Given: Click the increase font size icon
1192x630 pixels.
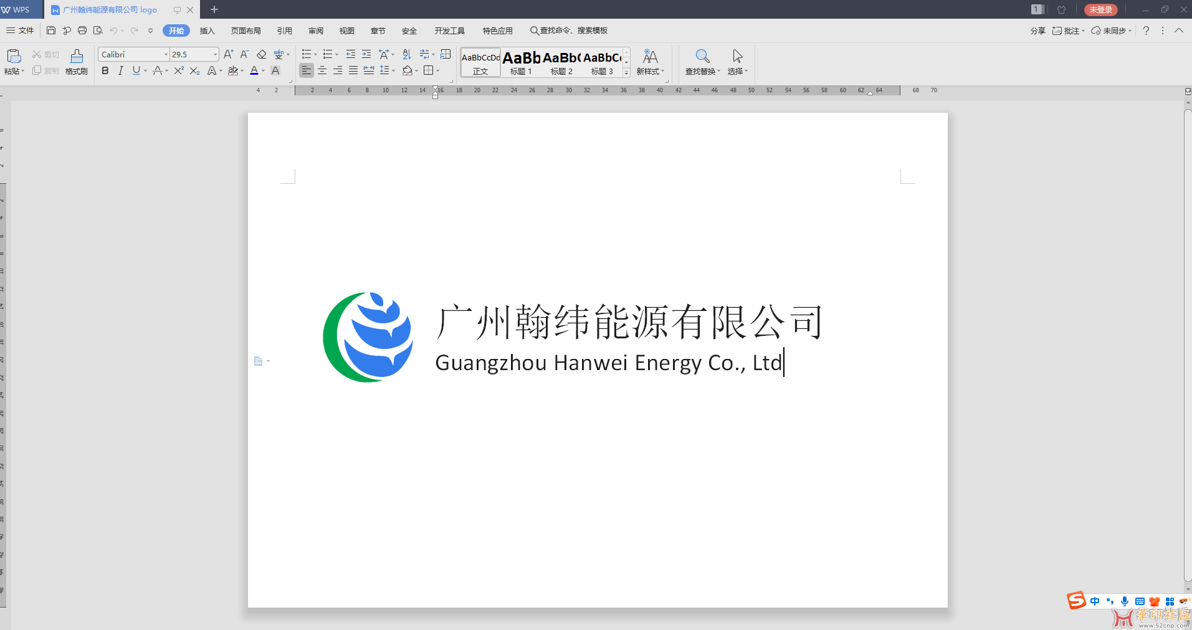Looking at the screenshot, I should (228, 54).
